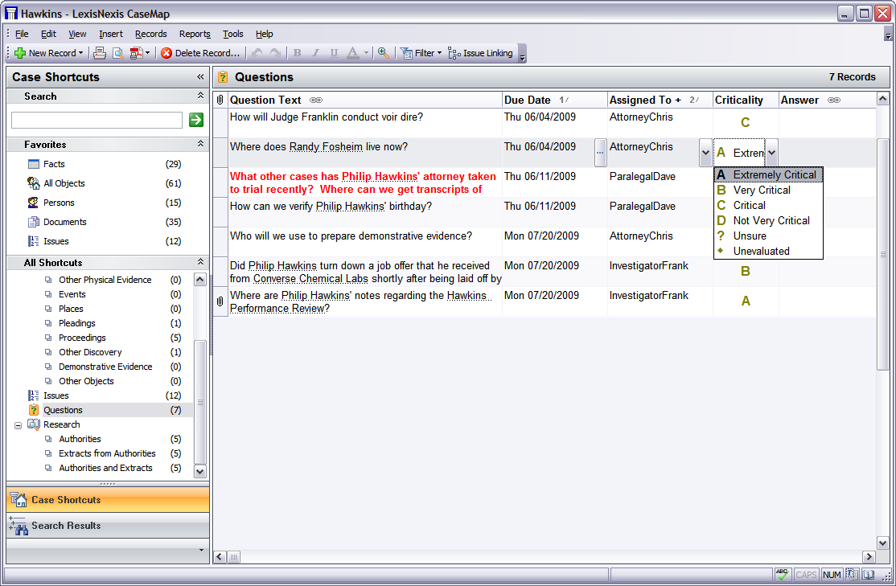This screenshot has height=586, width=896.
Task: Click the PDF export icon
Action: [x=136, y=53]
